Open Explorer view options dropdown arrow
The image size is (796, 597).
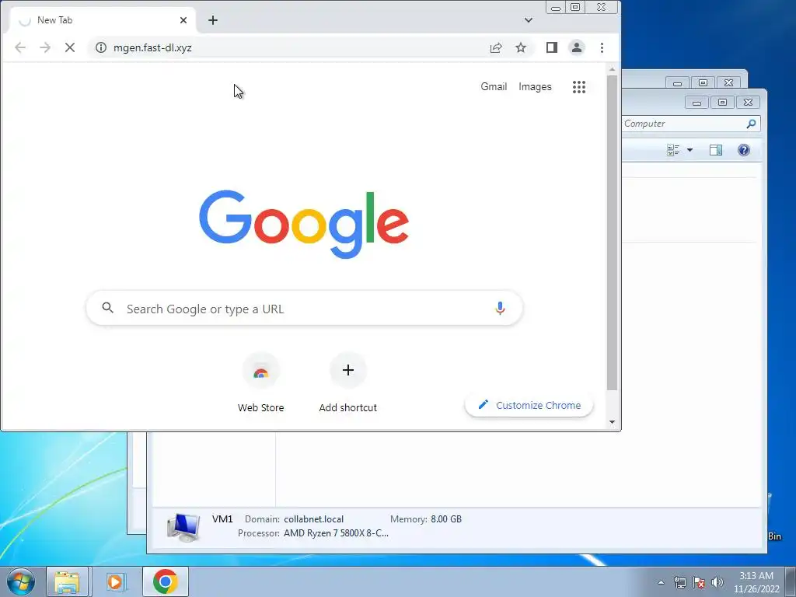click(690, 150)
